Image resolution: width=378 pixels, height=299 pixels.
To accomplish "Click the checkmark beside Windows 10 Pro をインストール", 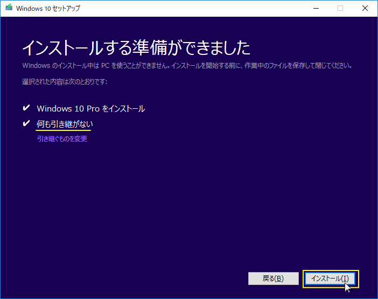I will click(26, 108).
